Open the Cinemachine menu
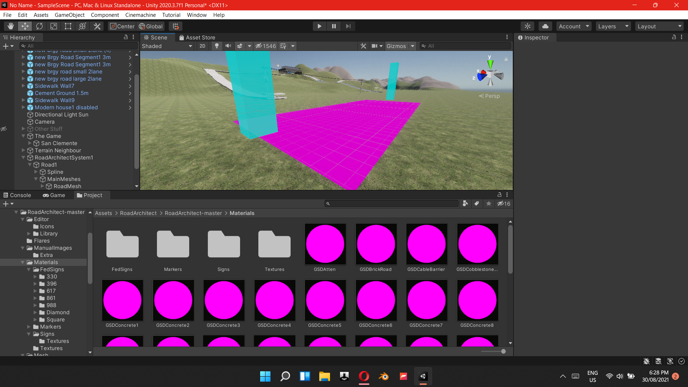Viewport: 688px width, 387px height. [140, 15]
